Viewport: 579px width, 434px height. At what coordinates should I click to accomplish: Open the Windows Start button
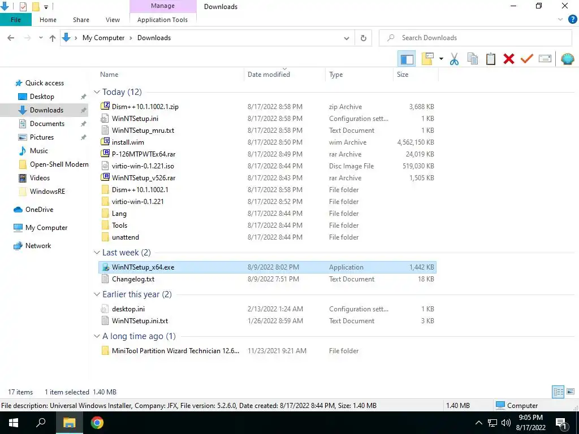point(14,423)
